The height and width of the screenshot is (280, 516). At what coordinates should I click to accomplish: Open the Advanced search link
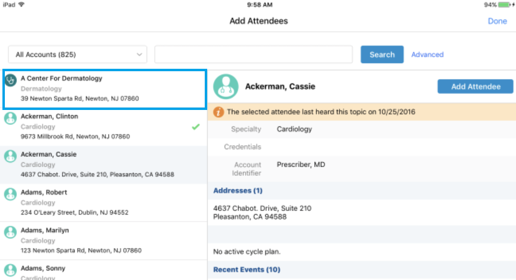[x=427, y=55]
